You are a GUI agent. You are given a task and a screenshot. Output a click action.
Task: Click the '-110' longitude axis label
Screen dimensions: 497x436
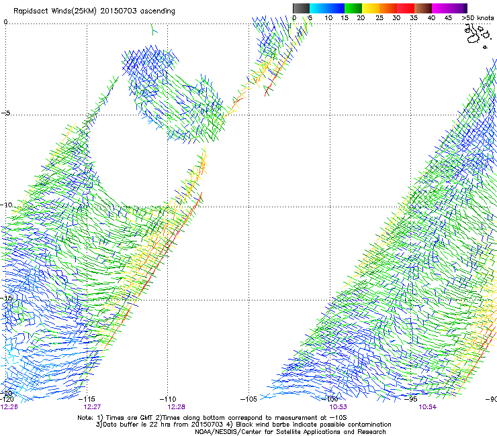[168, 399]
